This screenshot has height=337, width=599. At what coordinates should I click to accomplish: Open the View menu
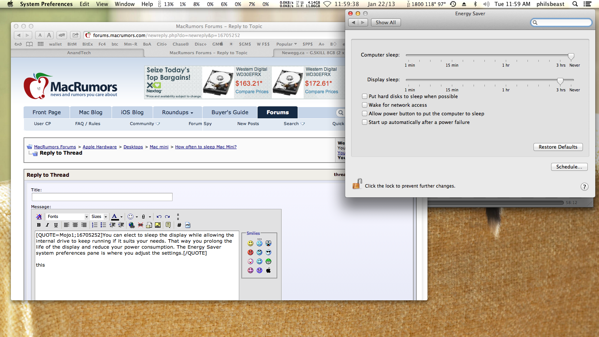tap(102, 4)
